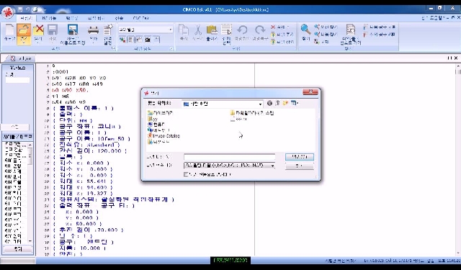Open the file type filter dropdown

tap(272, 166)
